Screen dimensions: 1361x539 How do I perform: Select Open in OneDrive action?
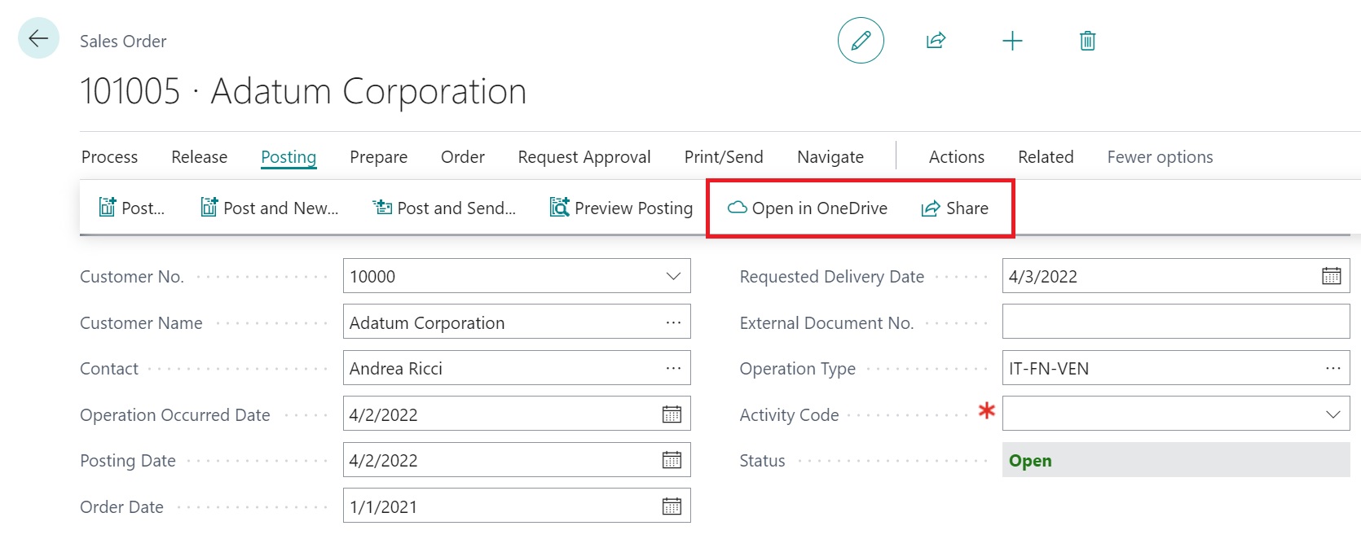[x=807, y=208]
